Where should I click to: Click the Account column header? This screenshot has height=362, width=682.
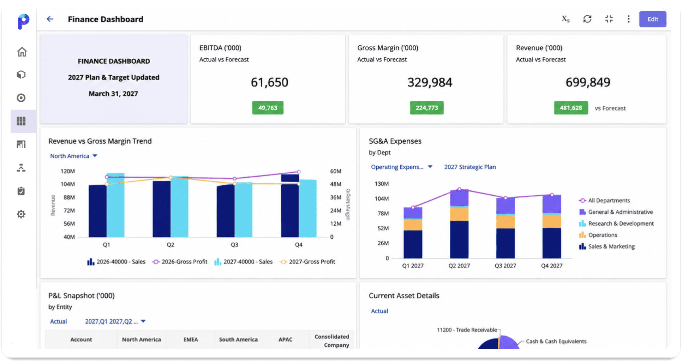coord(81,340)
